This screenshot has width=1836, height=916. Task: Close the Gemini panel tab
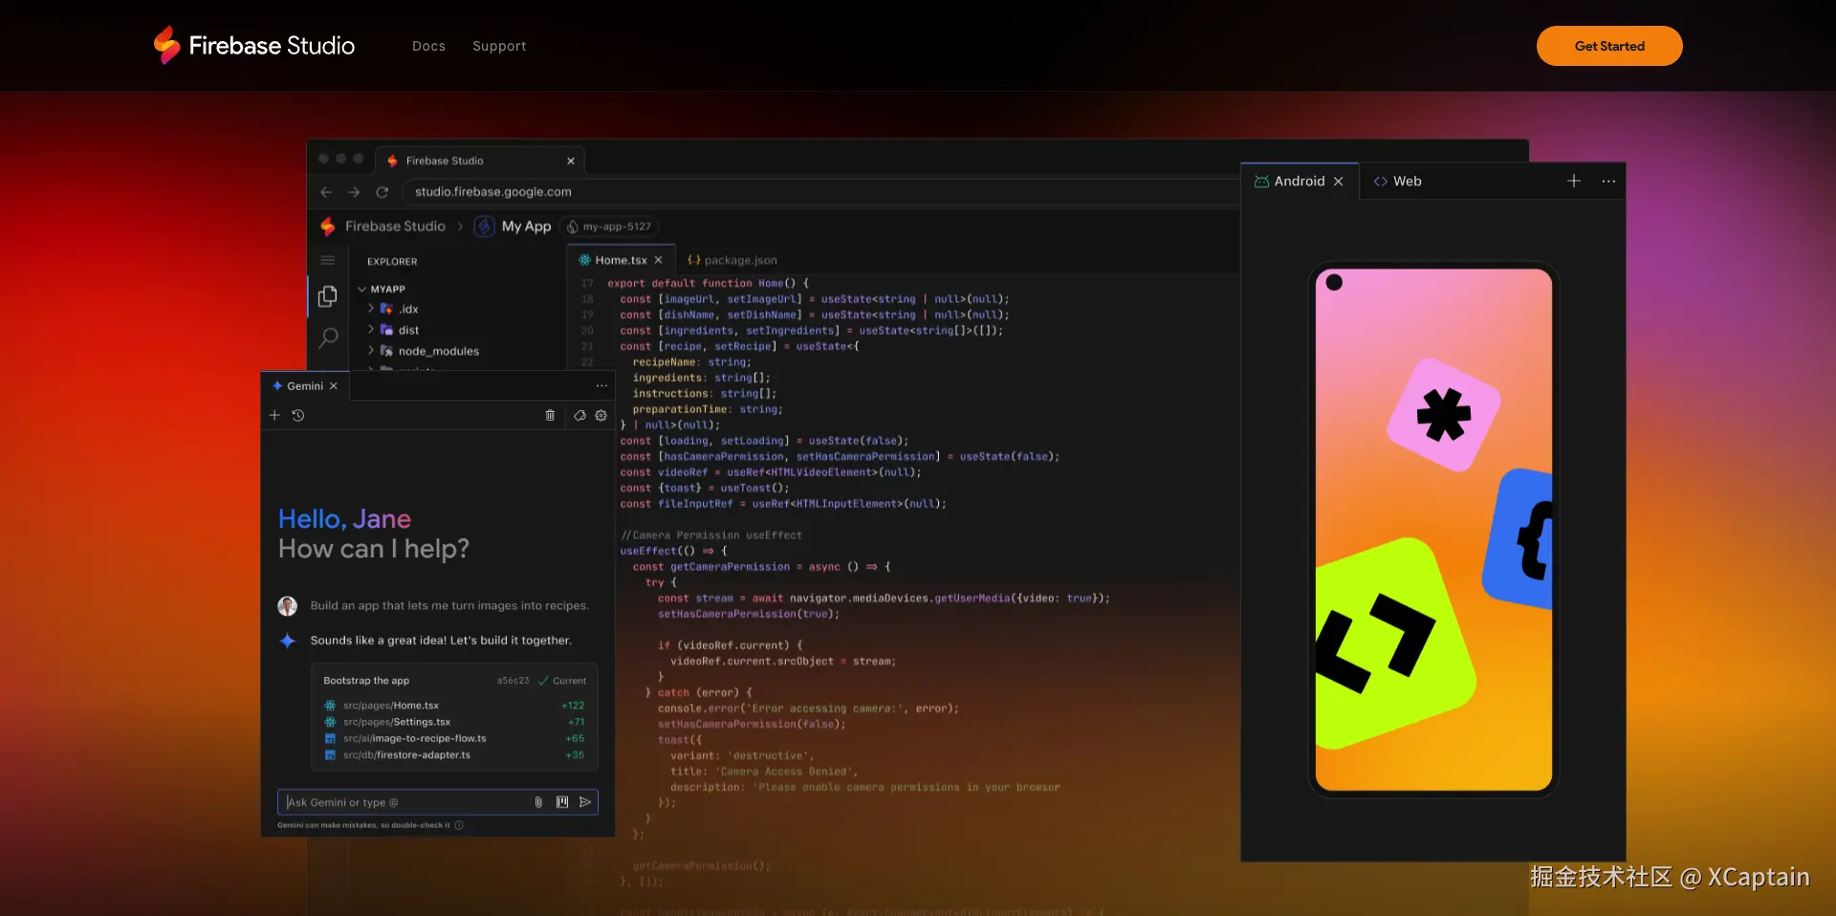(334, 386)
